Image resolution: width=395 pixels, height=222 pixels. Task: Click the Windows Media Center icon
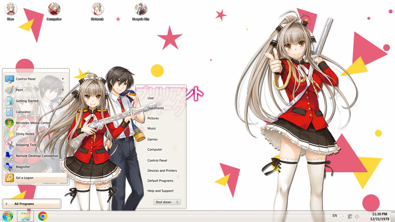[x=9, y=123]
